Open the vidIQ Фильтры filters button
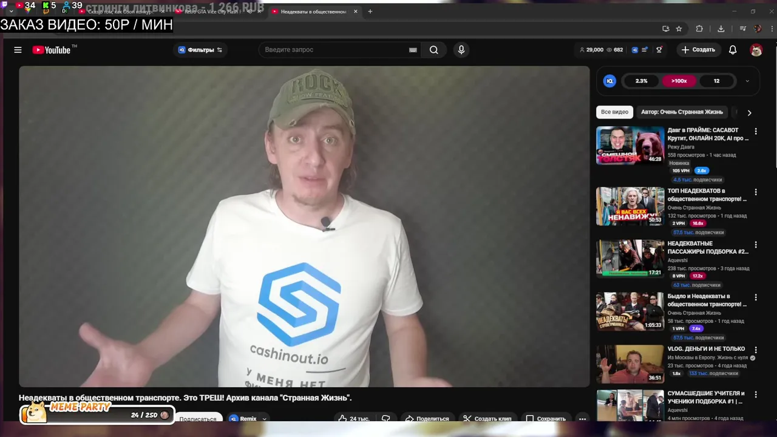Viewport: 777px width, 437px height. 200,50
